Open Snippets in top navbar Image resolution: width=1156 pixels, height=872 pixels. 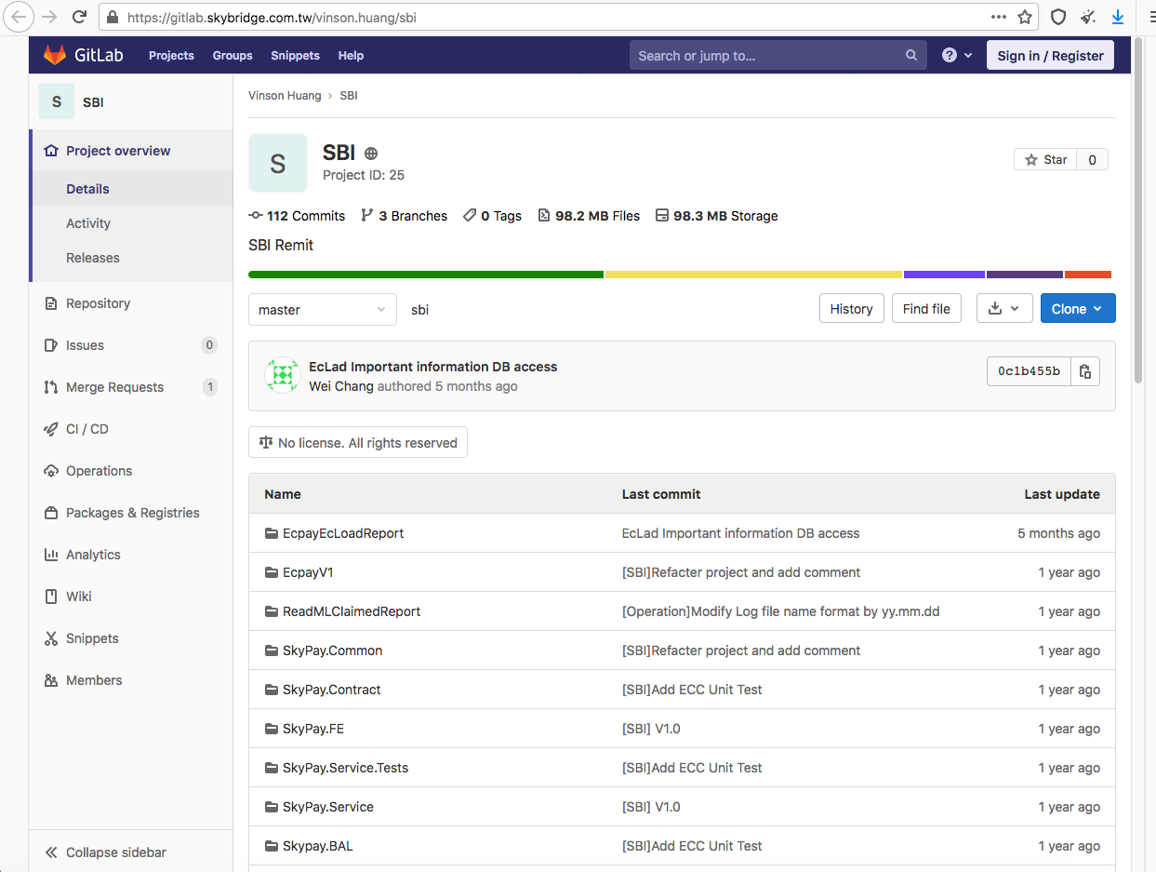point(295,56)
